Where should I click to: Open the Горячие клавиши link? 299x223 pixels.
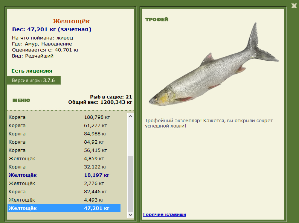[x=164, y=214]
